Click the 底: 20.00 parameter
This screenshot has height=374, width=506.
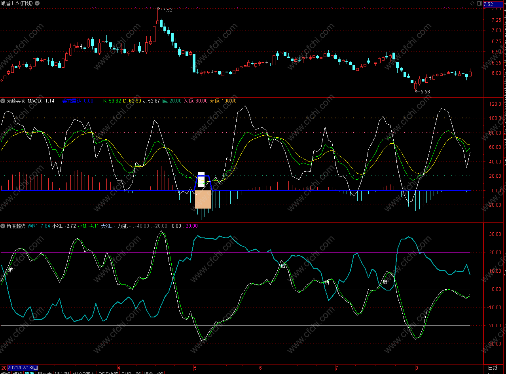[172, 101]
